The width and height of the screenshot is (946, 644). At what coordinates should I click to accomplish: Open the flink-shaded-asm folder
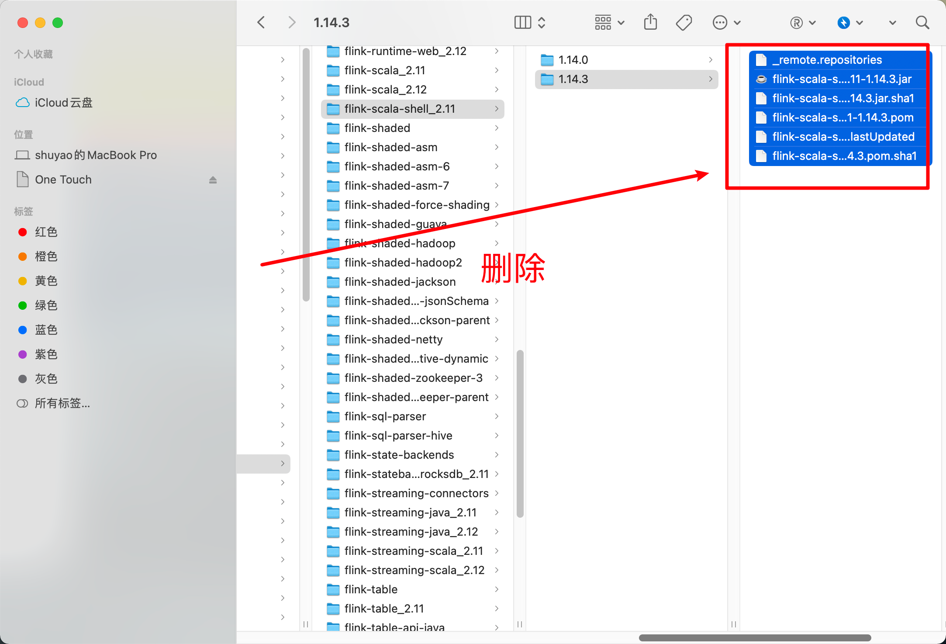pos(412,147)
